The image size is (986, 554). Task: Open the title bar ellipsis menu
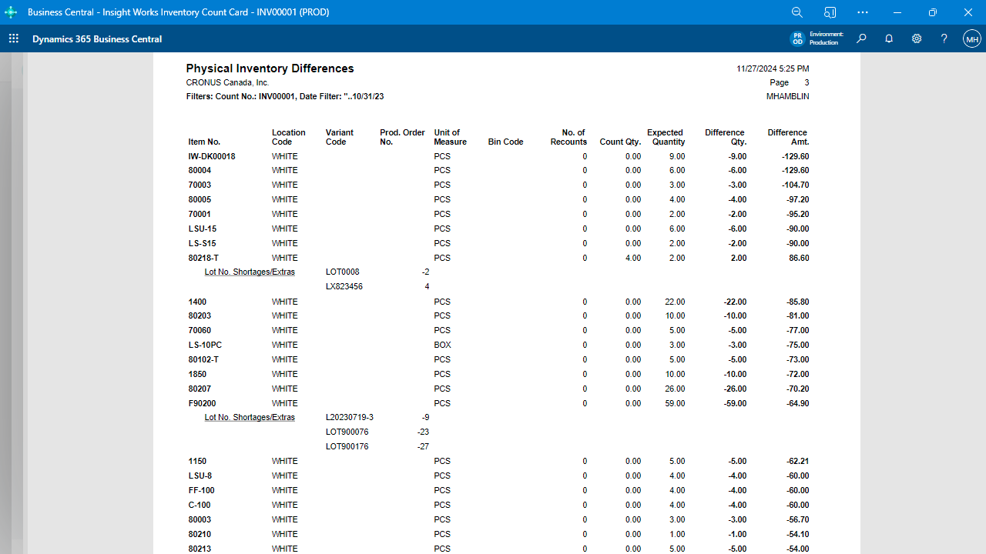pyautogui.click(x=862, y=12)
